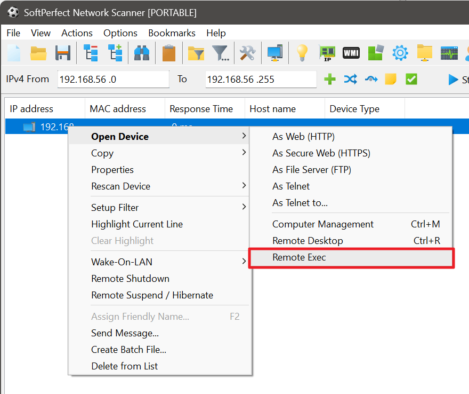Choose Send Message...
Viewport: 469px width, 394px height.
click(x=159, y=333)
